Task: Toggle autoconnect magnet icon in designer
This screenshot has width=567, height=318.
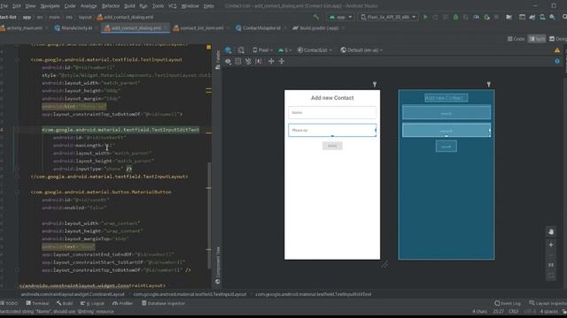Action: (238, 61)
